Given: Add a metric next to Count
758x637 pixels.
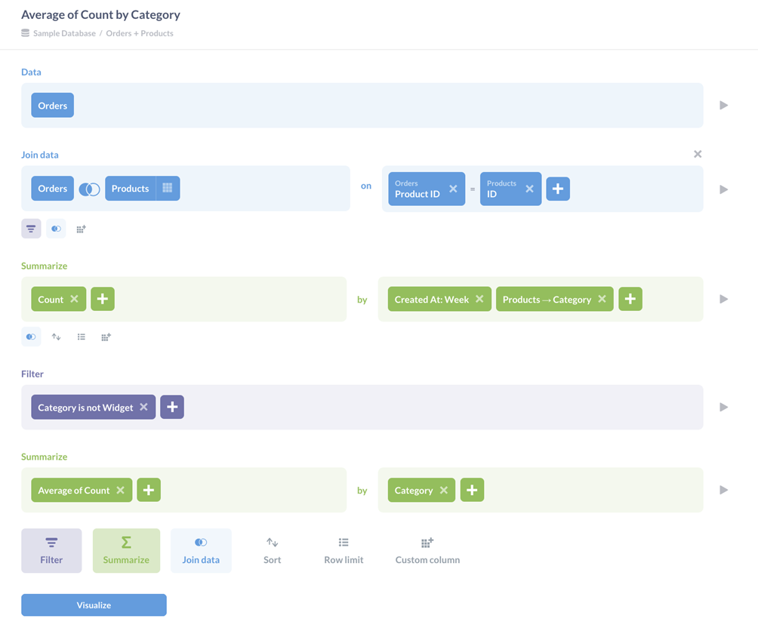Looking at the screenshot, I should pyautogui.click(x=103, y=299).
